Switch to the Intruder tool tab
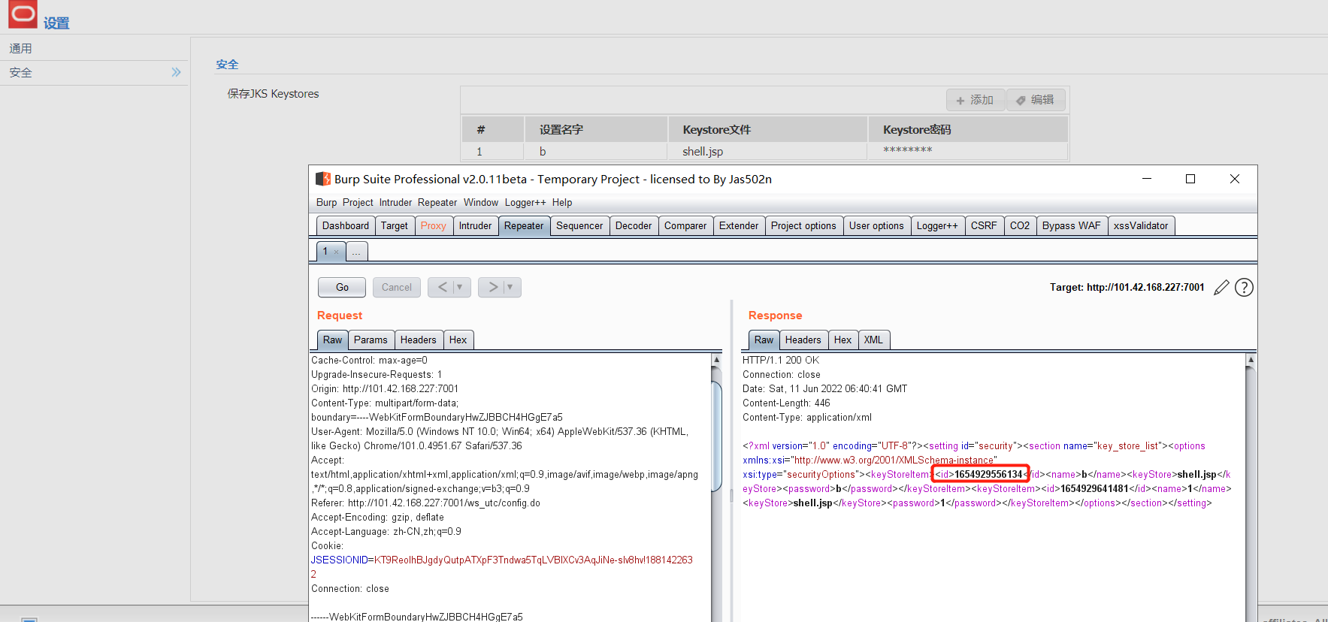 (475, 226)
